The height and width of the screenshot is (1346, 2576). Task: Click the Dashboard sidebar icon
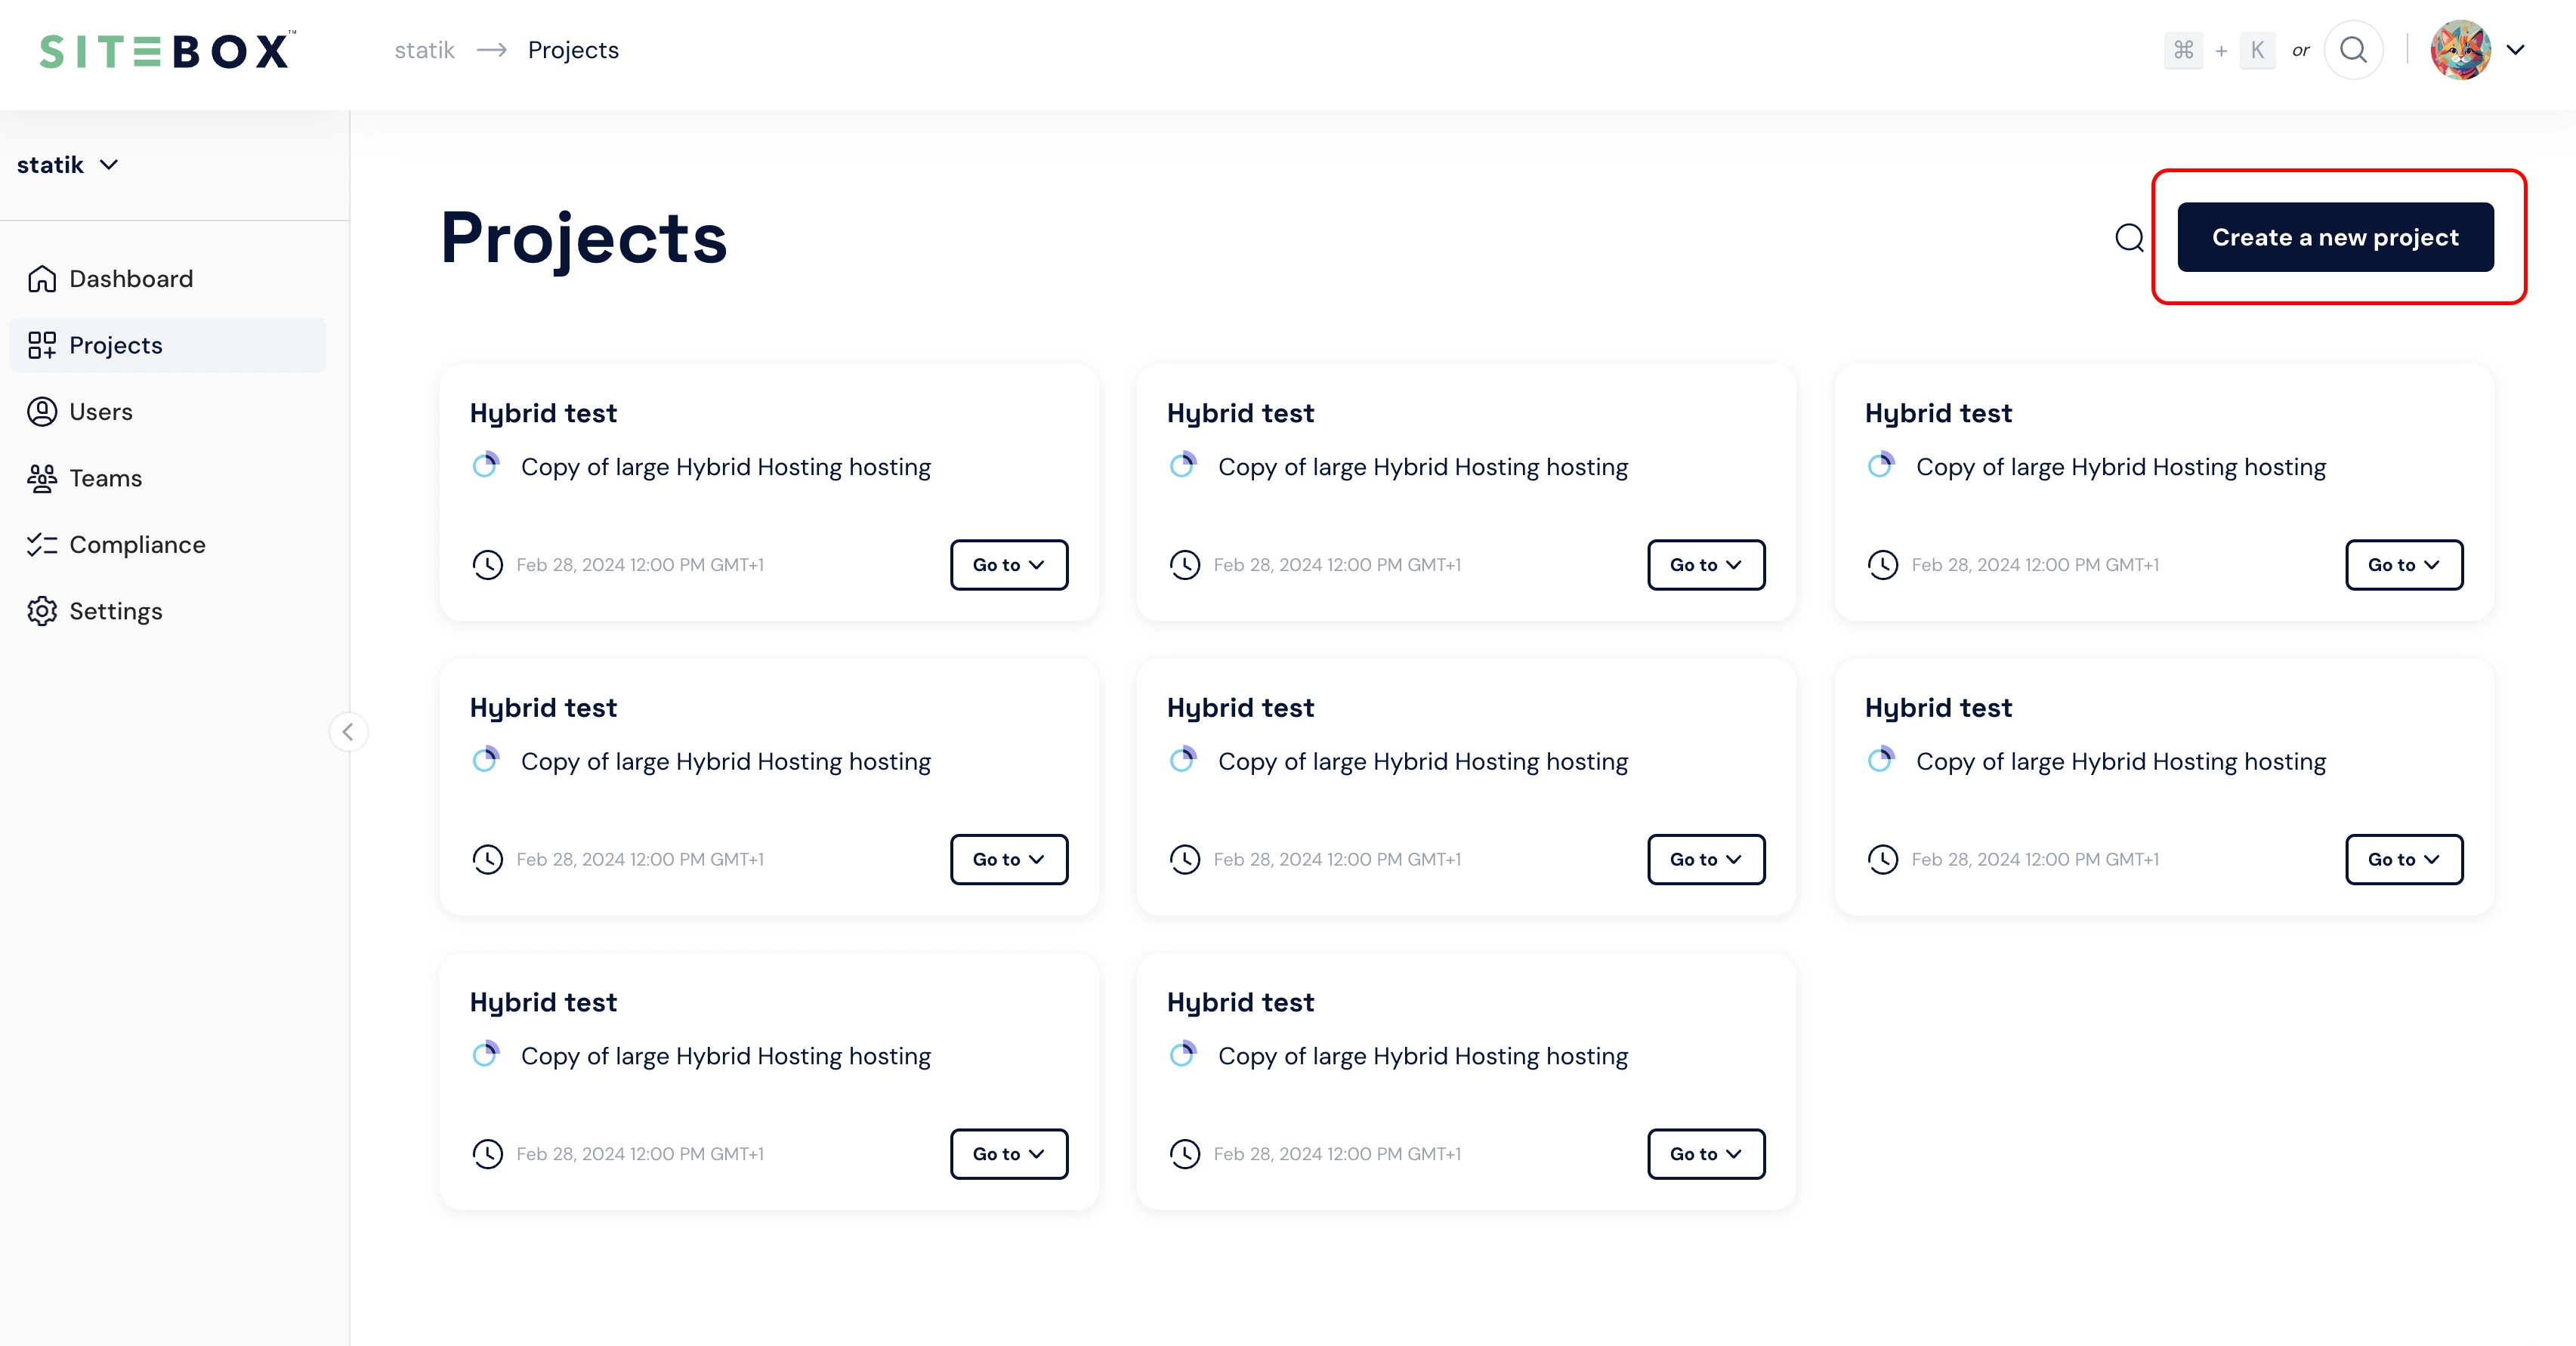pos(42,278)
